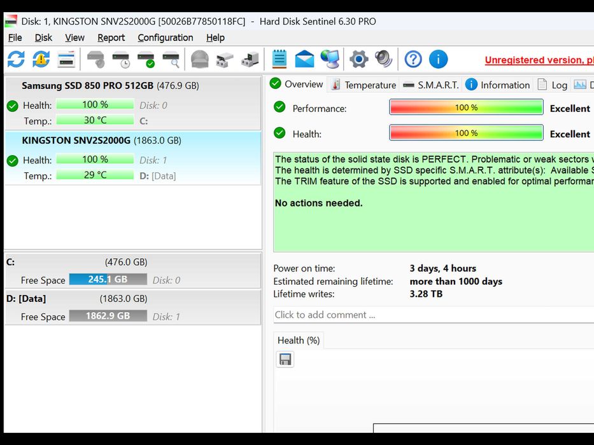Image resolution: width=594 pixels, height=445 pixels.
Task: Click 'Excellent' next to Performance
Action: tap(570, 109)
